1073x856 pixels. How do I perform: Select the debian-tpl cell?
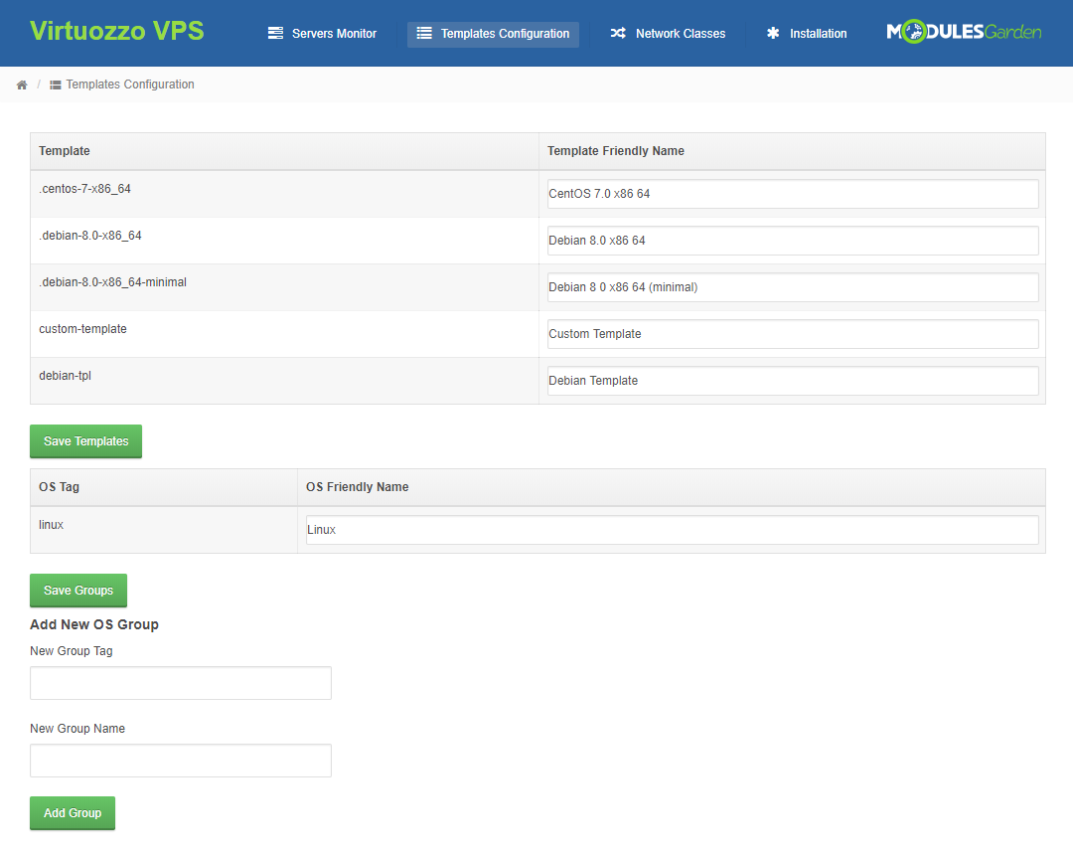[284, 380]
